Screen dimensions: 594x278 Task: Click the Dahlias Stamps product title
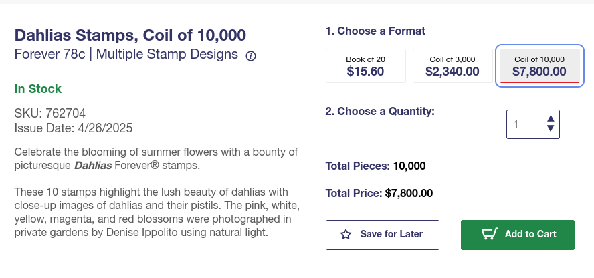[x=130, y=35]
